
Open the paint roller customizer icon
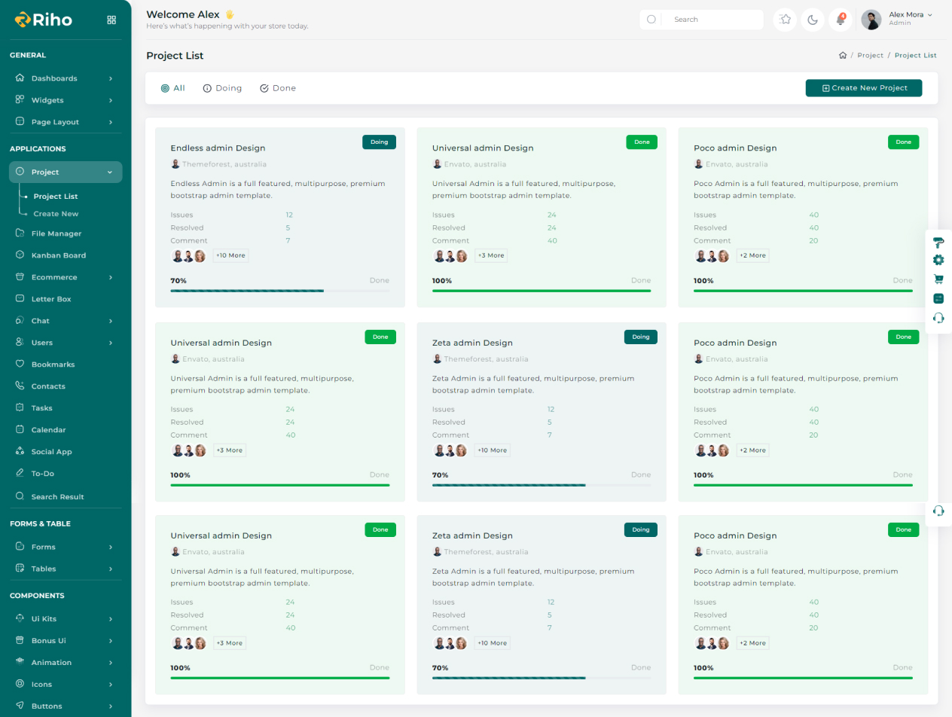pos(938,242)
